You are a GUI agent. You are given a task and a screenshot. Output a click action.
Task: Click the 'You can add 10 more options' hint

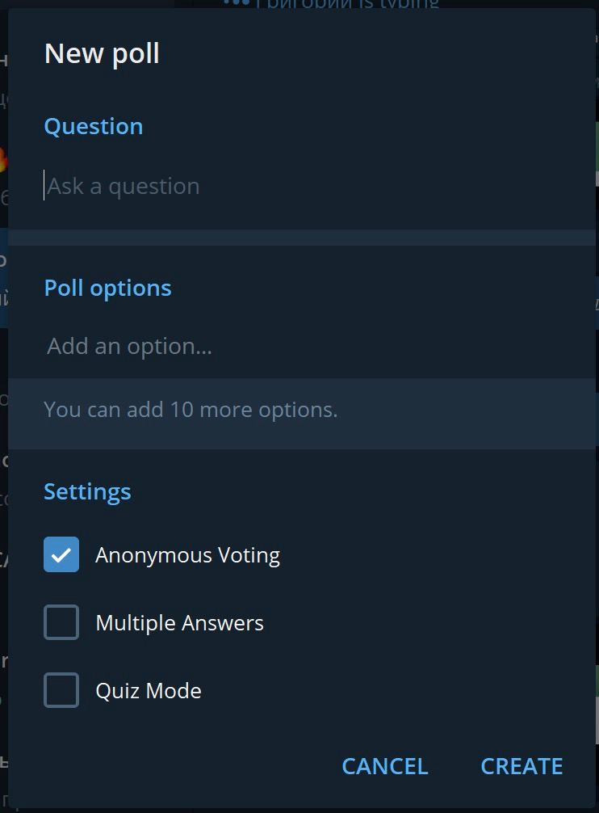click(191, 410)
